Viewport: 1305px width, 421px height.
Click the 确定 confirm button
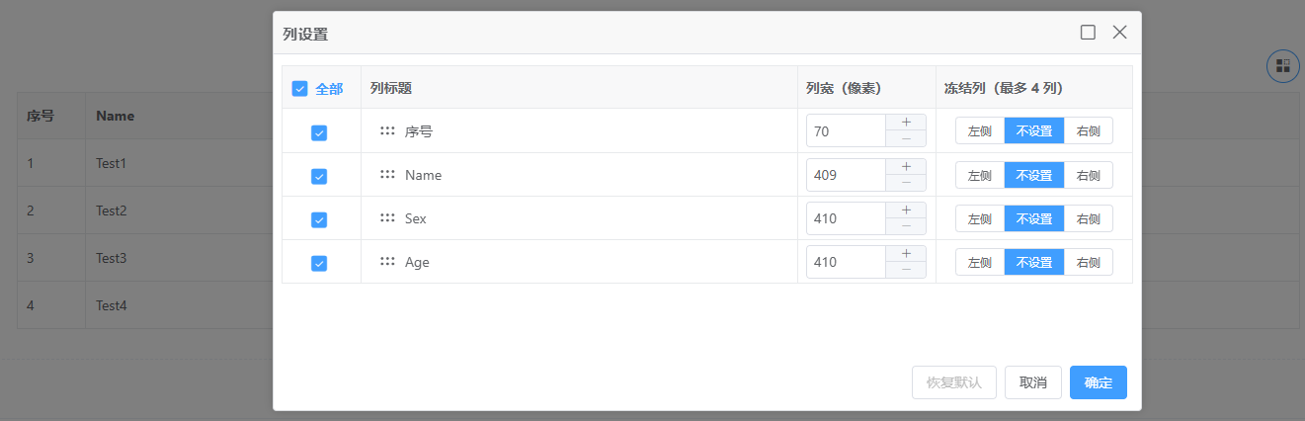coord(1098,382)
